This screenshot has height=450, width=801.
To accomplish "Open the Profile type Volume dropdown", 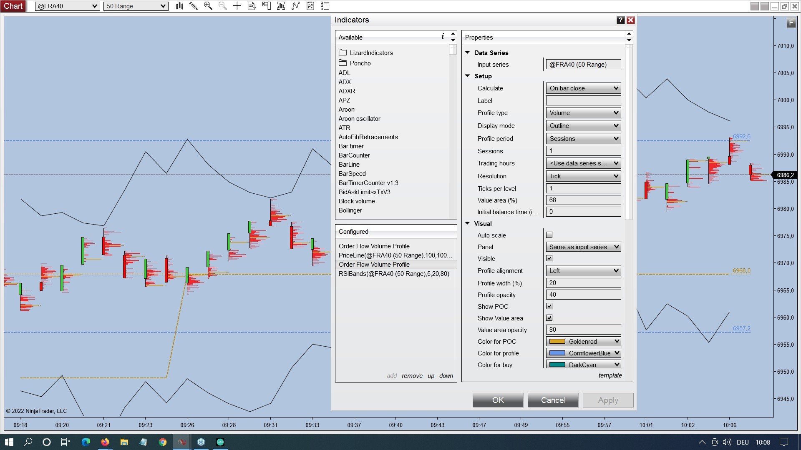I will [583, 113].
